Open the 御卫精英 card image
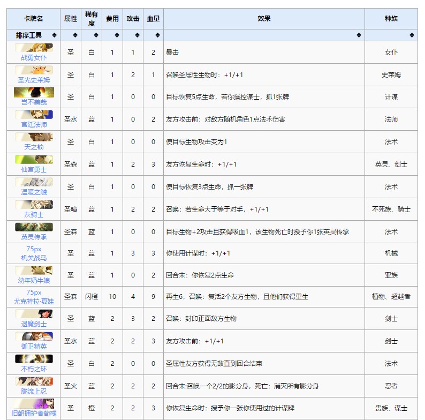 34,336
